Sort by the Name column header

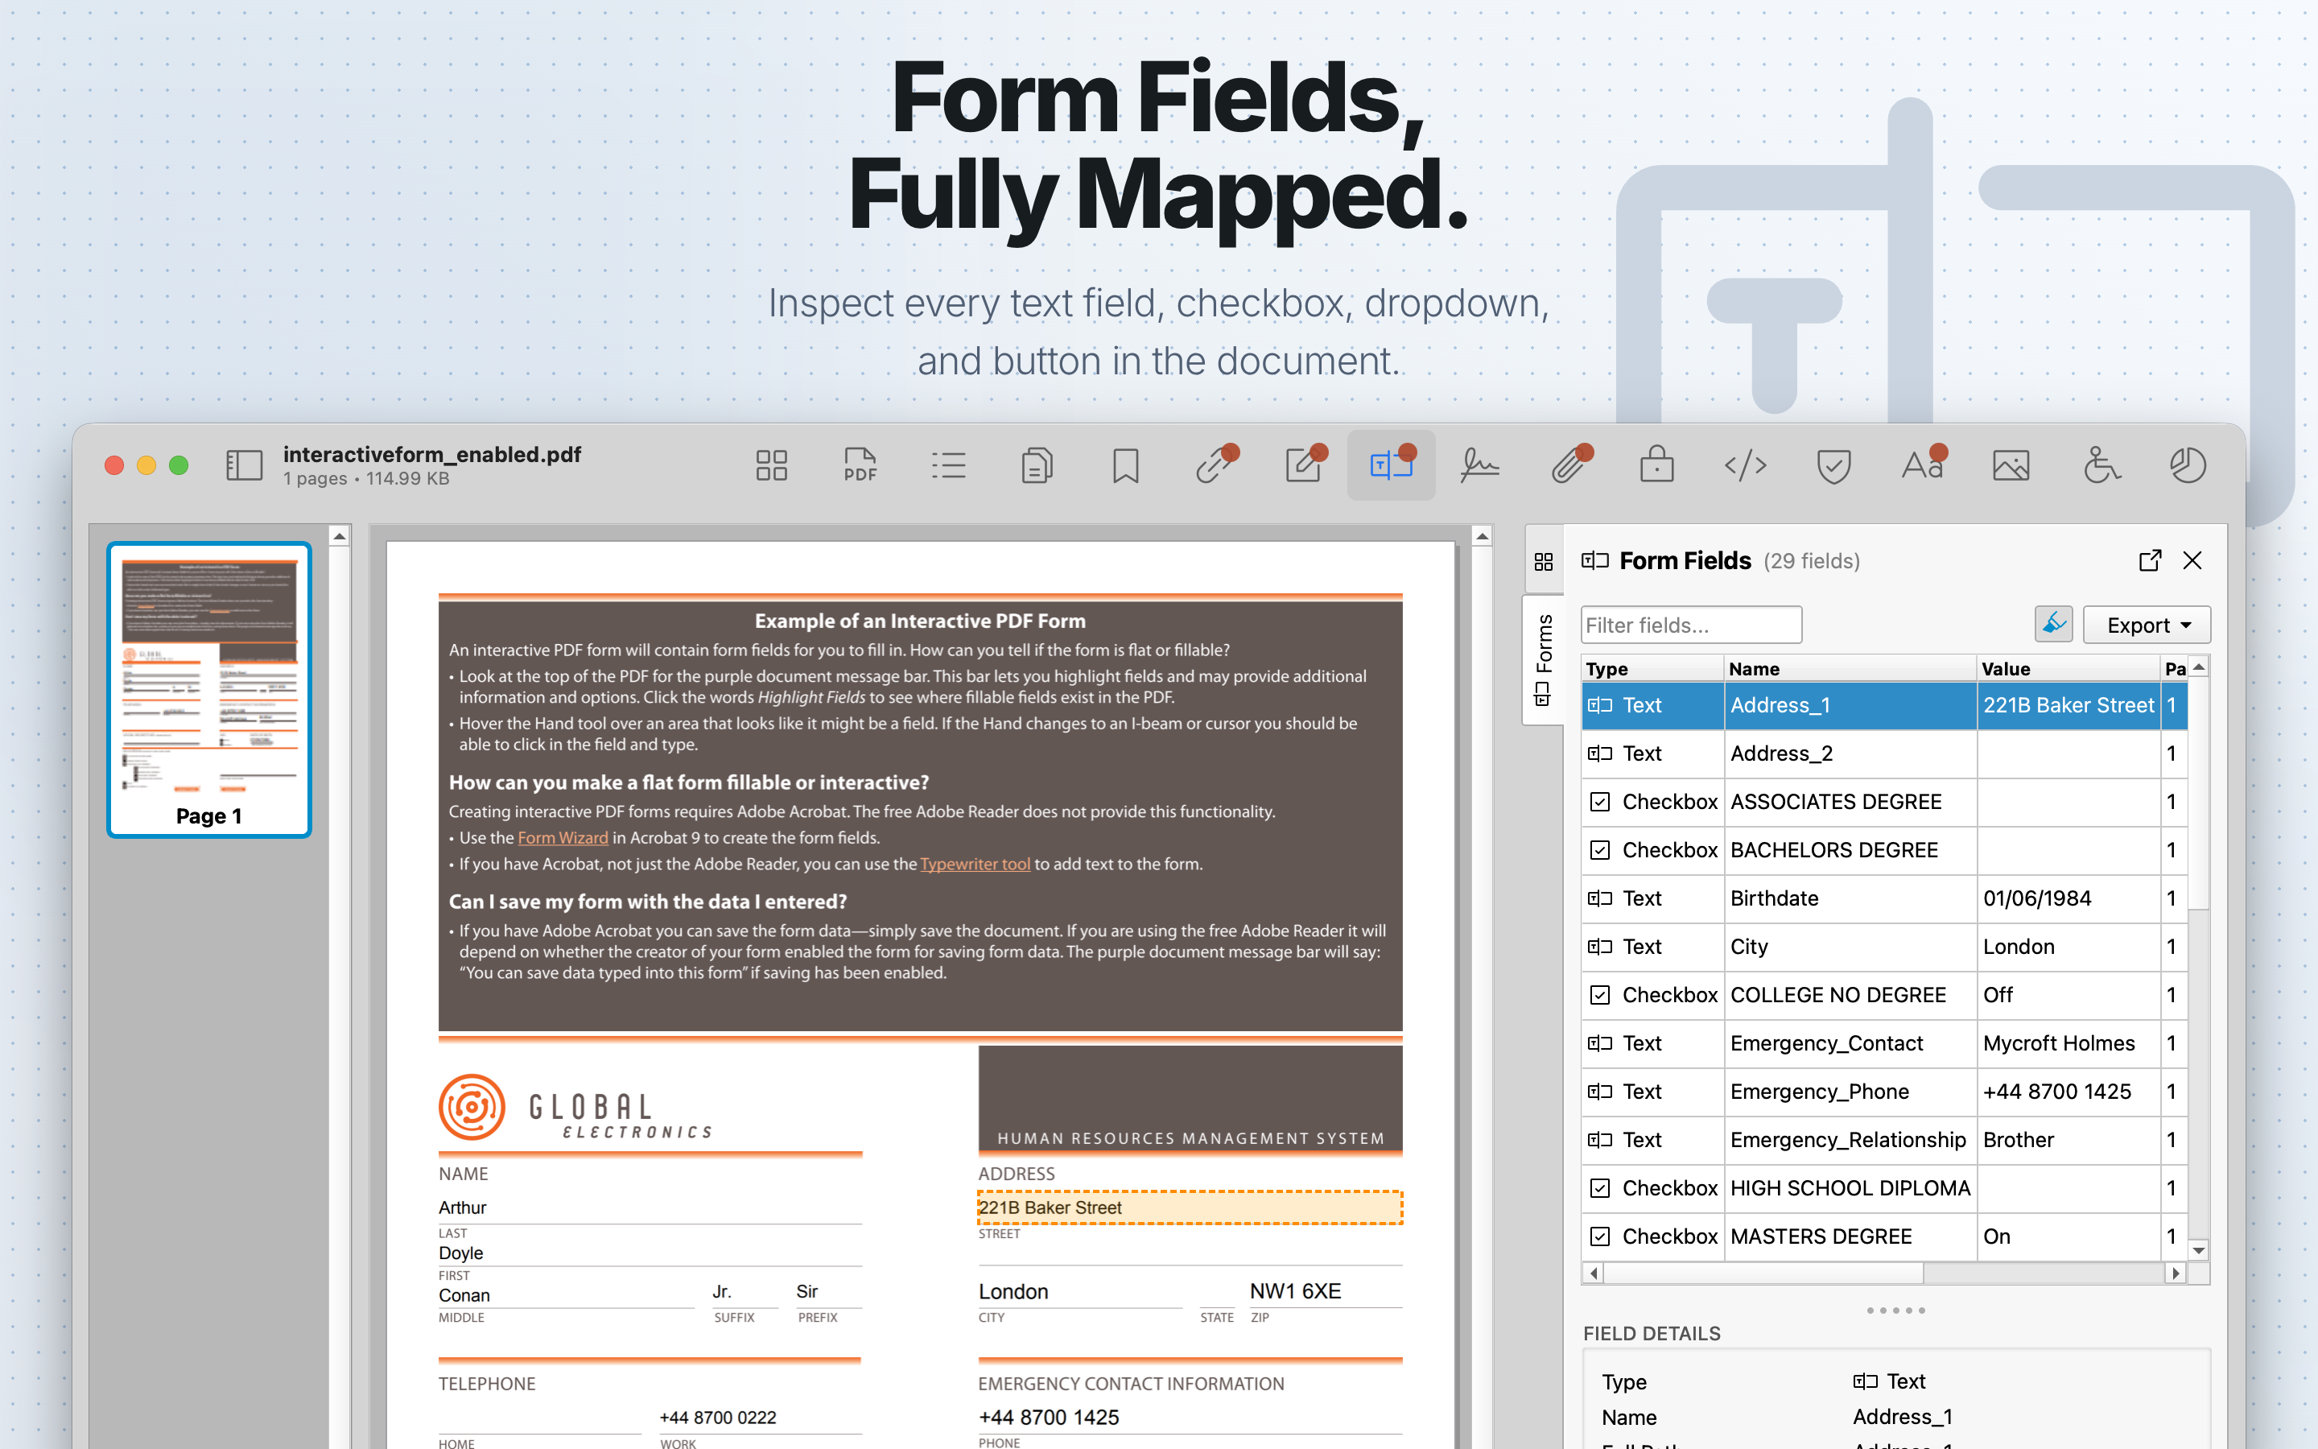(x=1850, y=669)
